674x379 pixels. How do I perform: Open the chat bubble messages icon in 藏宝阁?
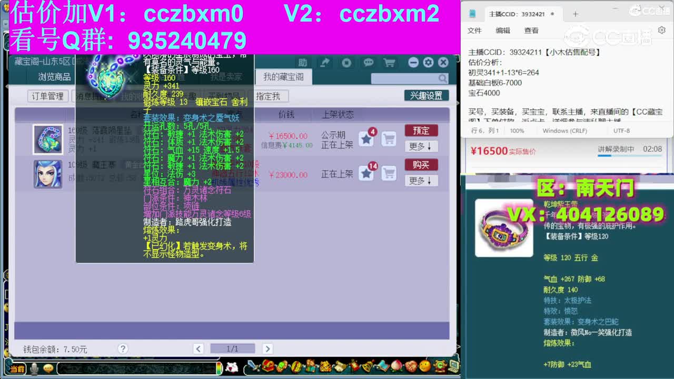pos(368,63)
